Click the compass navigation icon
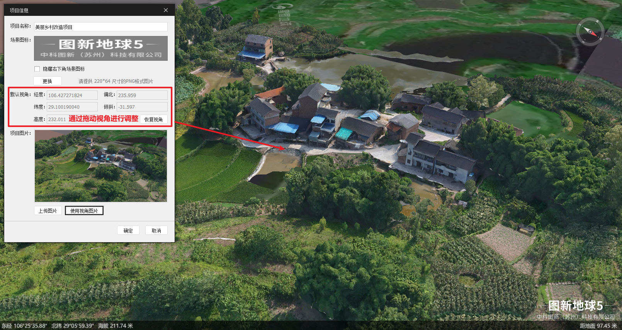Image resolution: width=622 pixels, height=330 pixels. click(x=590, y=32)
